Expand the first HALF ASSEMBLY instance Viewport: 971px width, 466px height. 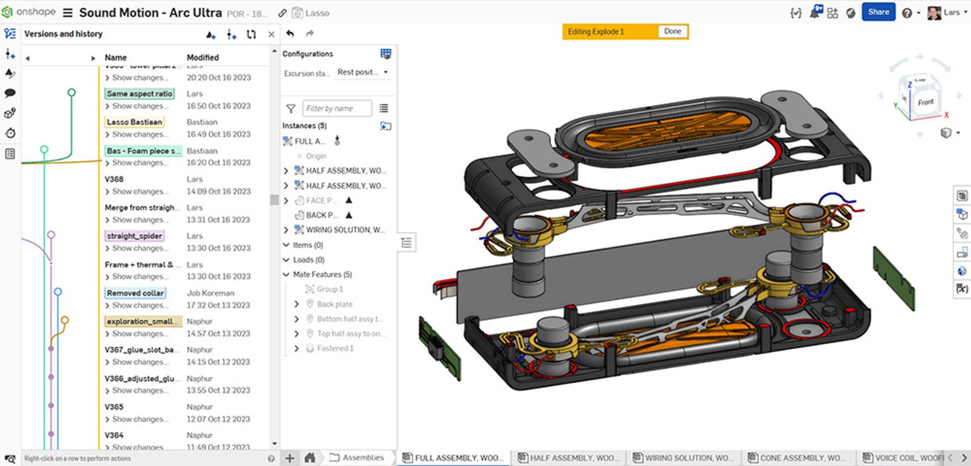(x=286, y=171)
